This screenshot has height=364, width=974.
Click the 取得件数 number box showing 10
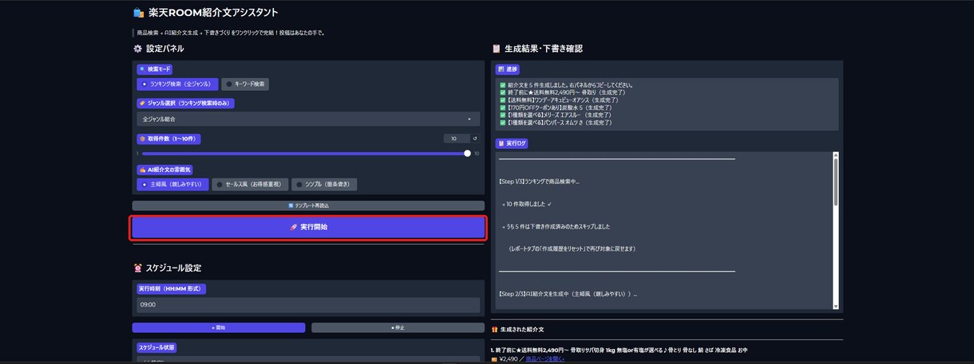(456, 139)
